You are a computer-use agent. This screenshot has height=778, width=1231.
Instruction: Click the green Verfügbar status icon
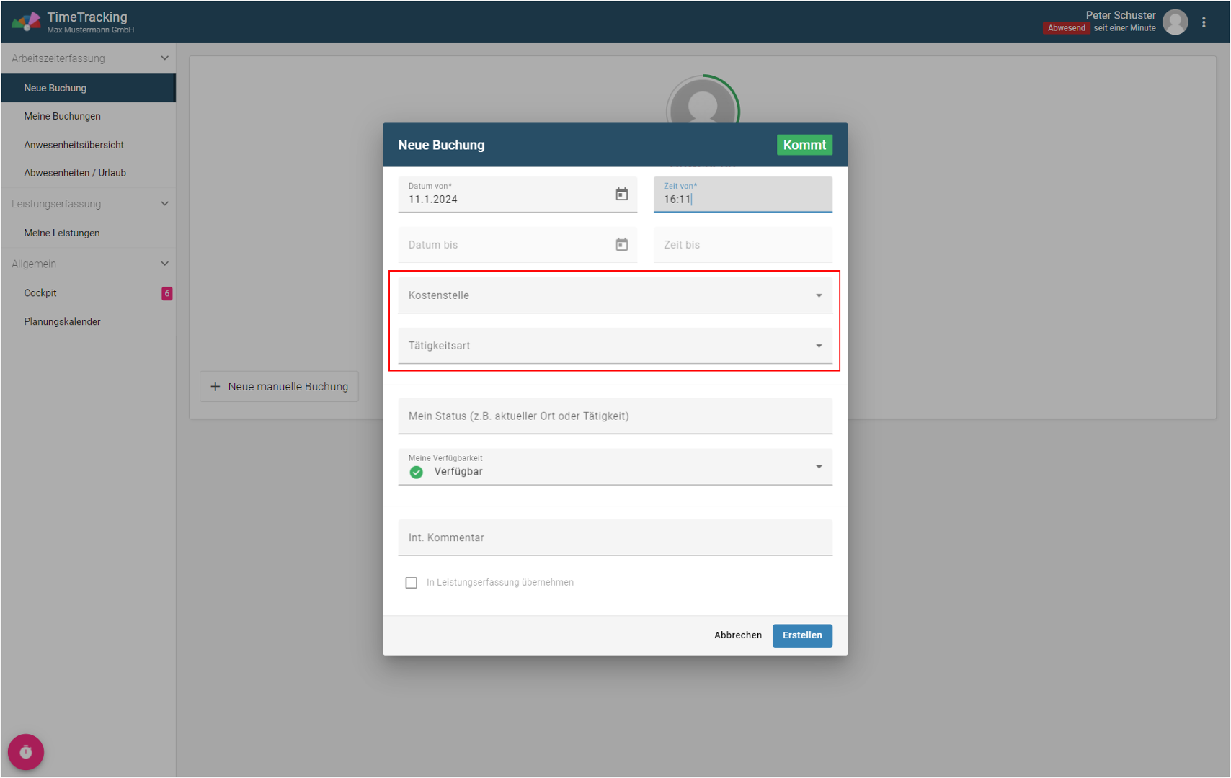click(x=417, y=472)
